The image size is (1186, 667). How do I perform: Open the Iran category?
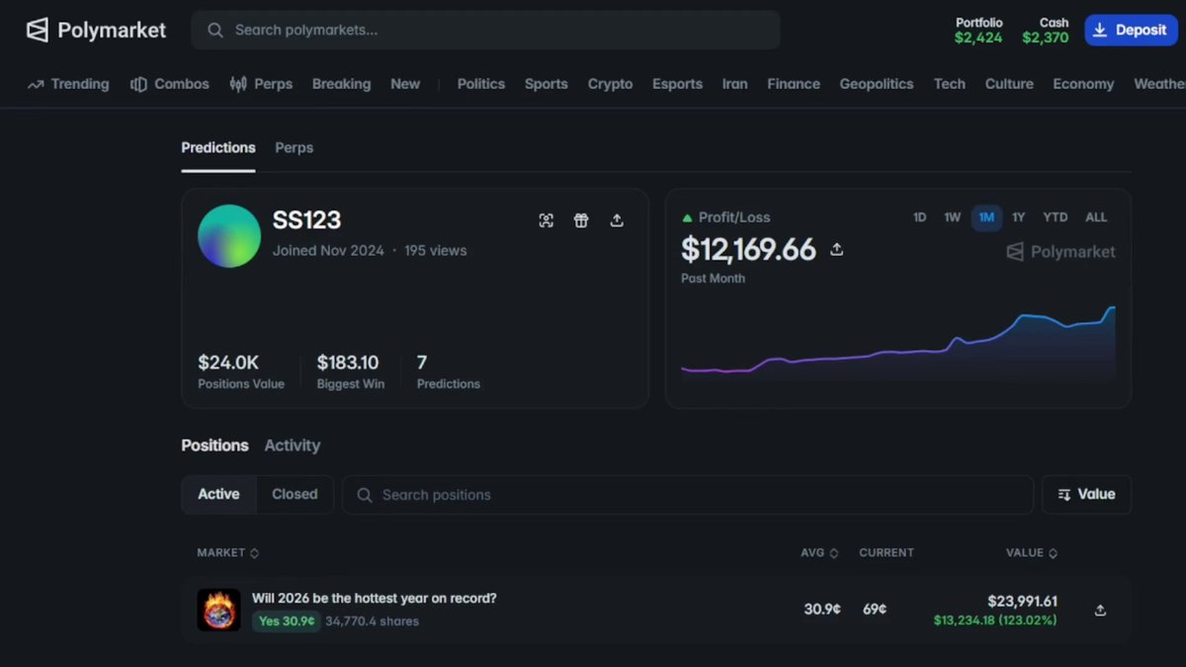[734, 84]
